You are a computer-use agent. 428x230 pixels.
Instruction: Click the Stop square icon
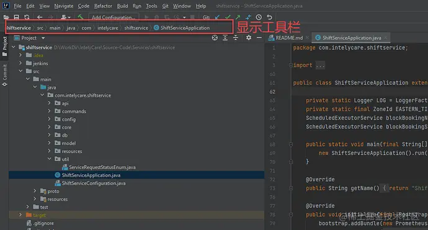[x=192, y=17]
